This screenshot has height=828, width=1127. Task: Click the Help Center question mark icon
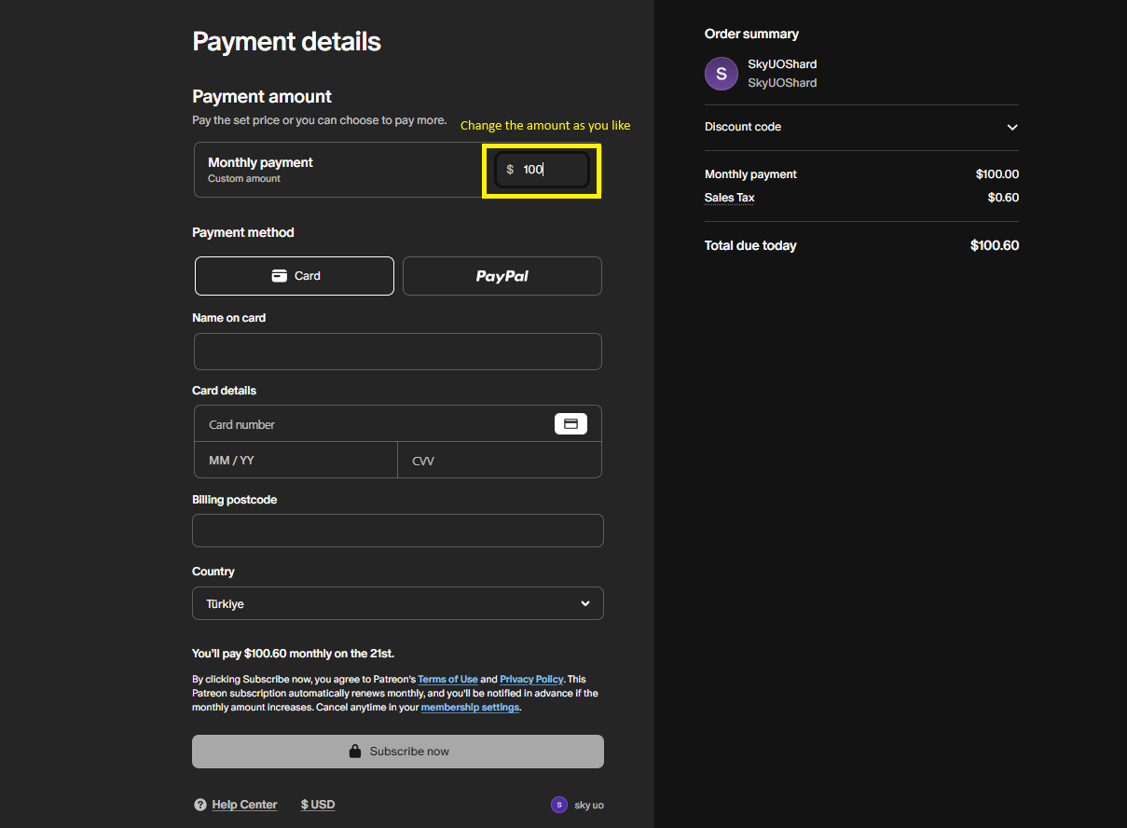point(199,805)
